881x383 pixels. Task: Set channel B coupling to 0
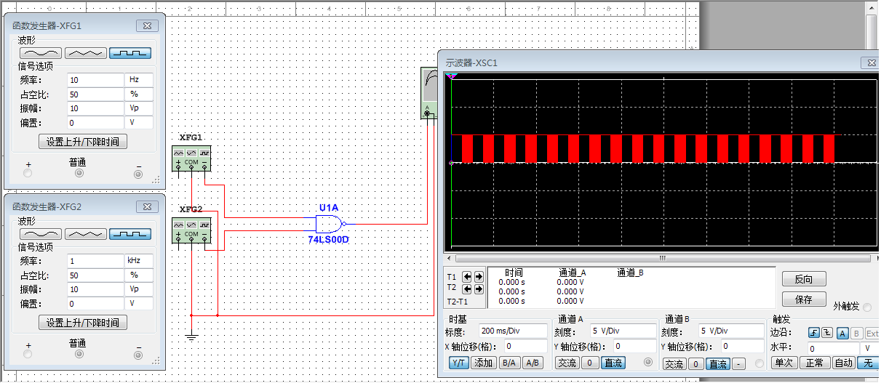pyautogui.click(x=696, y=363)
